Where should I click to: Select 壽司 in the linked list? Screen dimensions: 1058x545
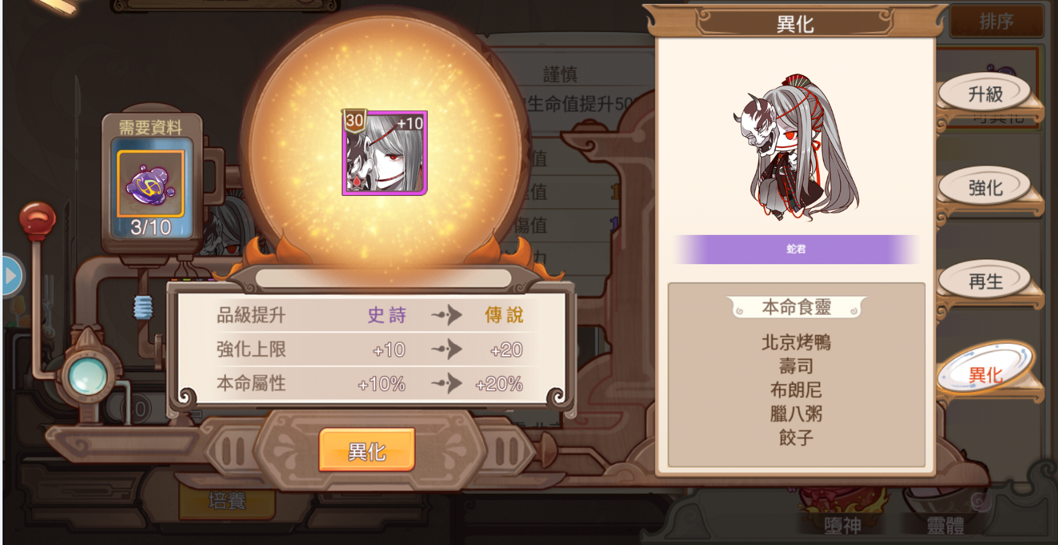pos(796,366)
